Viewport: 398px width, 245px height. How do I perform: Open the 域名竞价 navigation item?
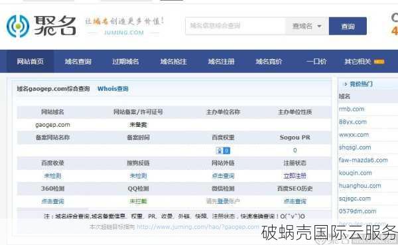269,61
